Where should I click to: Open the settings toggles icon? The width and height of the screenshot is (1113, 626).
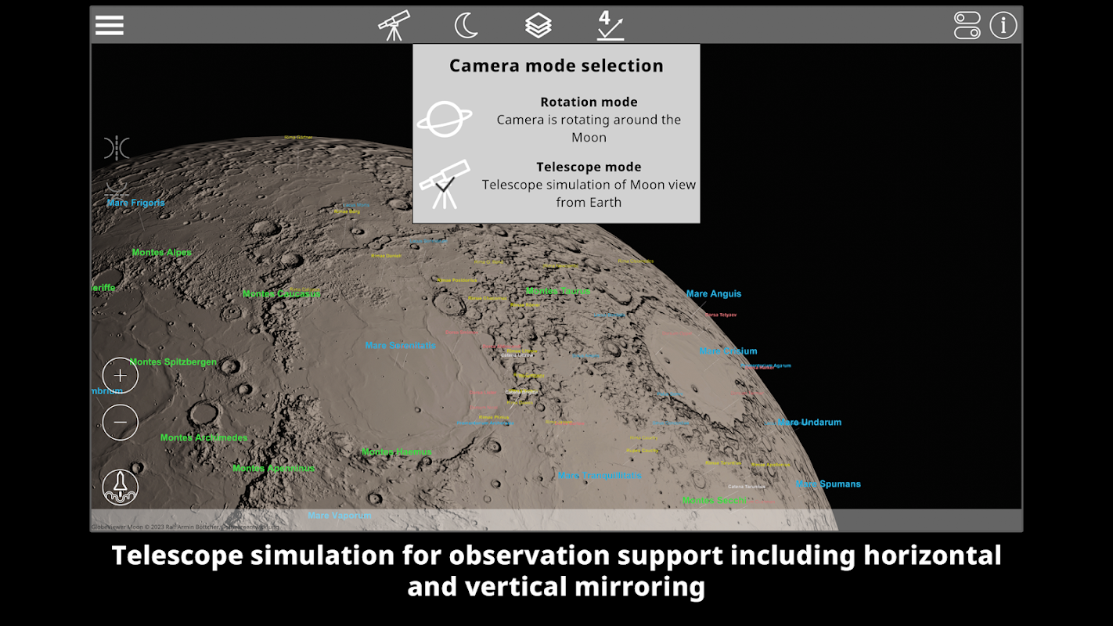tap(967, 25)
